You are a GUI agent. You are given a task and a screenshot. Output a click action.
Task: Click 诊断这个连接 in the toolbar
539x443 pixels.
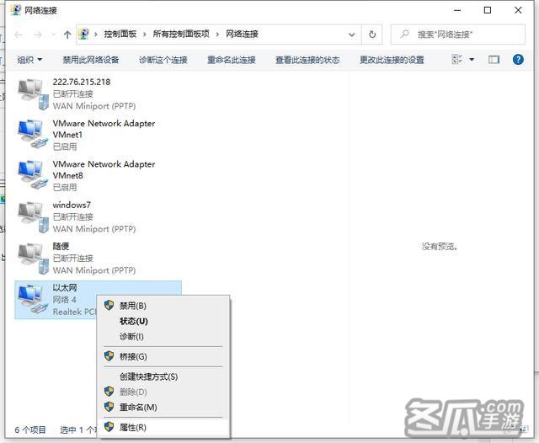click(x=163, y=60)
